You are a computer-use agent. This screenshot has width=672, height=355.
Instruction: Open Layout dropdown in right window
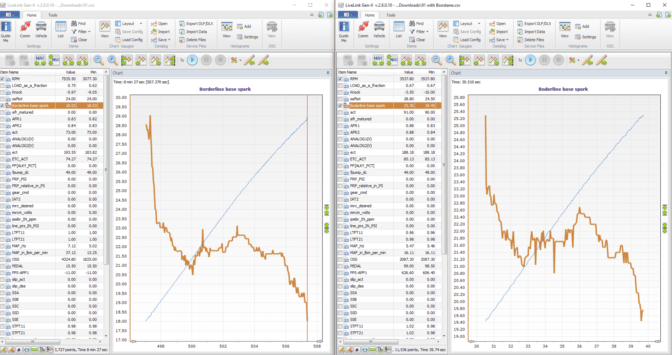pos(467,24)
